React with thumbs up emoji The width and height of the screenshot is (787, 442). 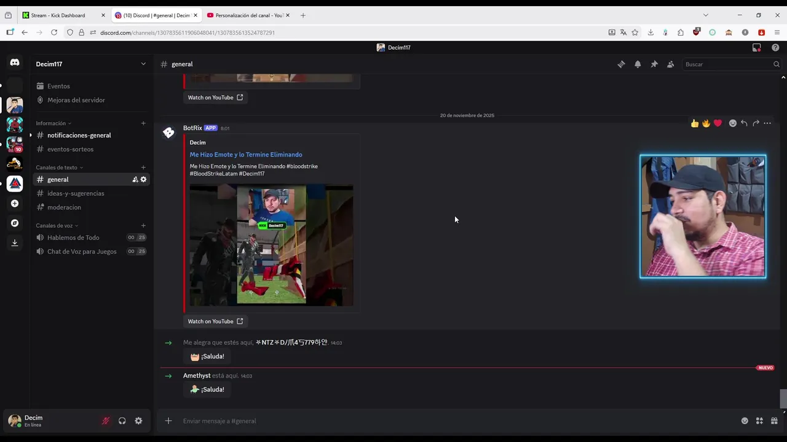pyautogui.click(x=695, y=123)
